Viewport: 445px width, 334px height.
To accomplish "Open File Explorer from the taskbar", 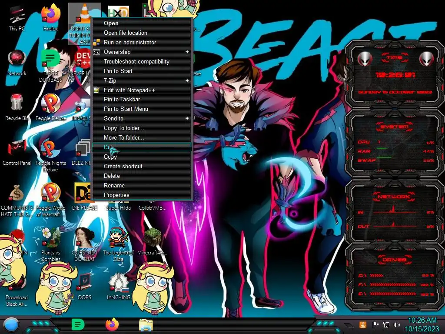I will [146, 325].
